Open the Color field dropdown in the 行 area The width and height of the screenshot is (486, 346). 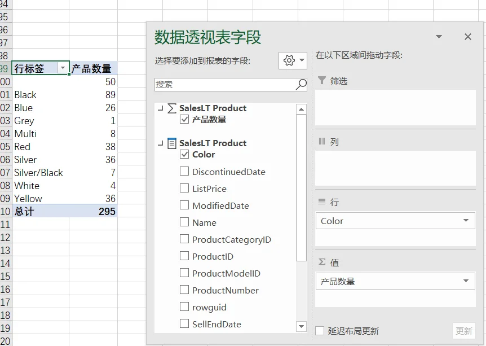pyautogui.click(x=466, y=221)
